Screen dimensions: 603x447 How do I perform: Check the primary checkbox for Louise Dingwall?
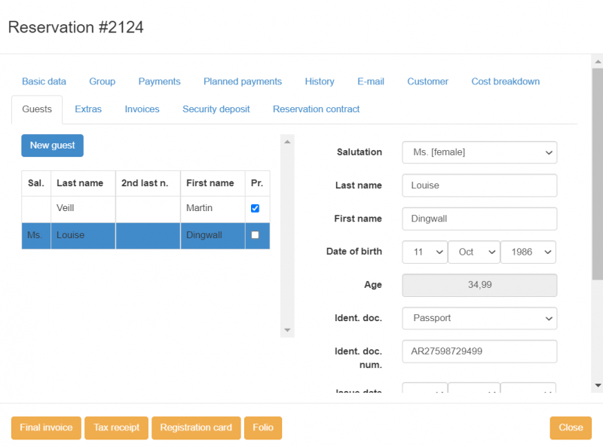point(255,235)
